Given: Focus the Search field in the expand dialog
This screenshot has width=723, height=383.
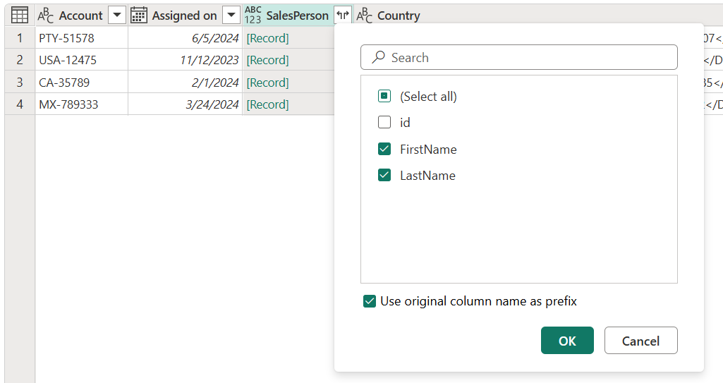Looking at the screenshot, I should 518,57.
